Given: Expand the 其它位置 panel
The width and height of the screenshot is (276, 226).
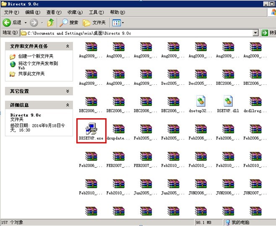Looking at the screenshot, I should click(x=68, y=91).
